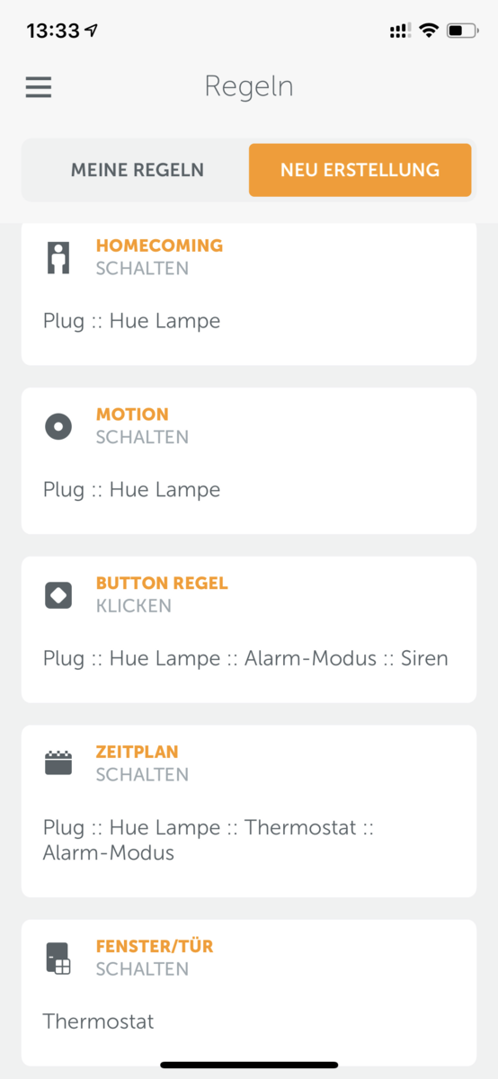Image resolution: width=498 pixels, height=1079 pixels.
Task: Tap the Regeln page title
Action: [x=249, y=87]
